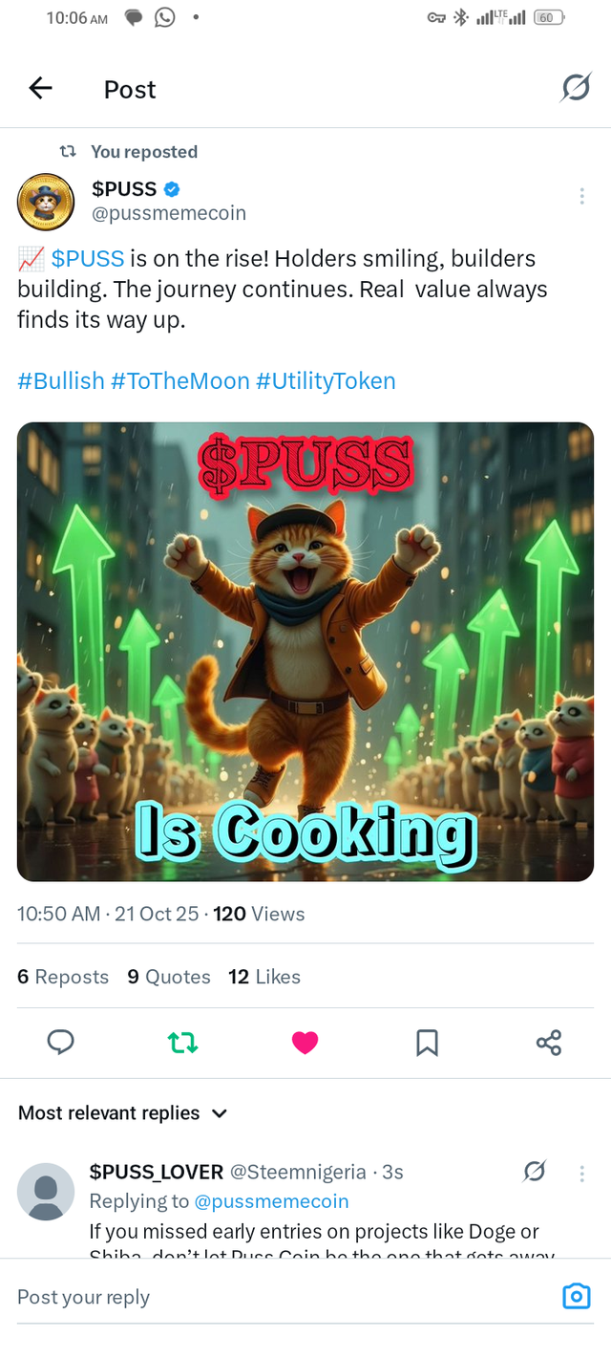This screenshot has width=611, height=1359.
Task: Open the three-dot menu on the $PUSS post
Action: 581,196
